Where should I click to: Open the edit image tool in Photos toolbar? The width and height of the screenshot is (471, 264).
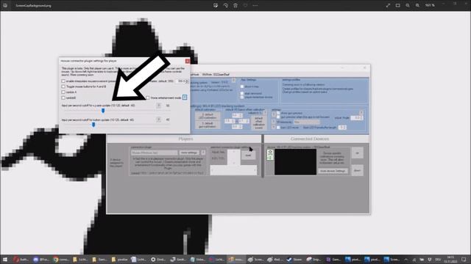[216, 5]
